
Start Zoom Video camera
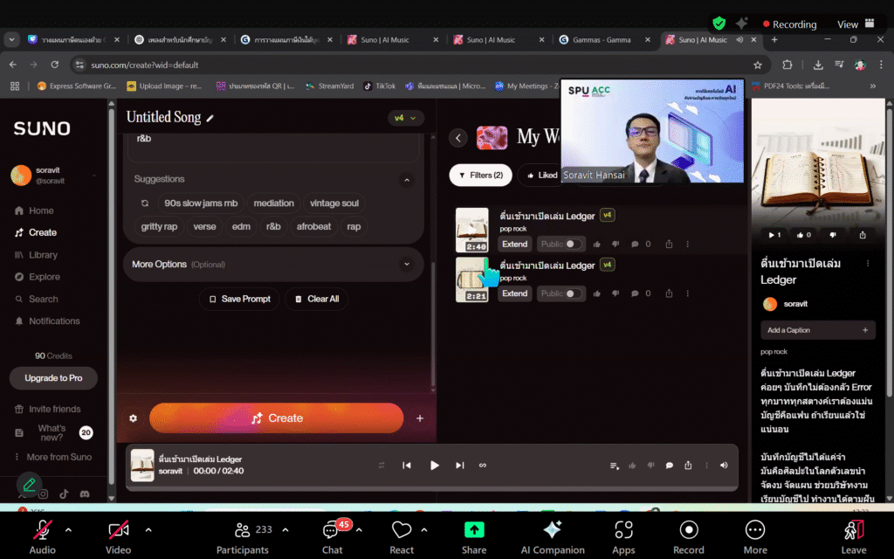point(119,537)
